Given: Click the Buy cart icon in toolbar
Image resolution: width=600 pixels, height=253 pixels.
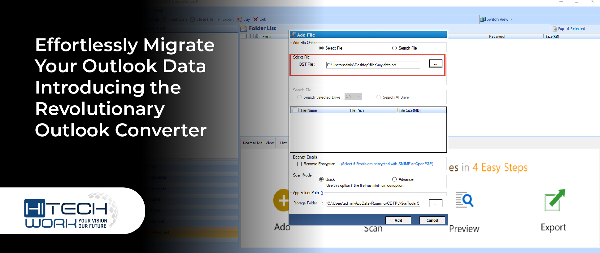Looking at the screenshot, I should point(239,19).
